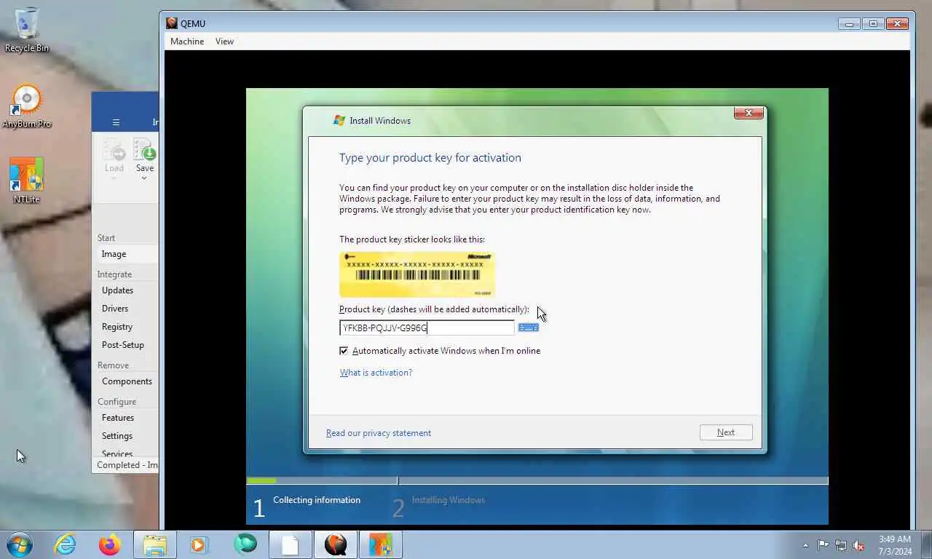Click the product key input field
932x559 pixels.
(427, 328)
